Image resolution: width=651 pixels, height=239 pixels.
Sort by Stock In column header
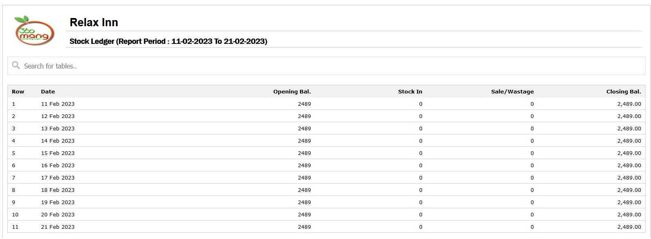[x=410, y=91]
